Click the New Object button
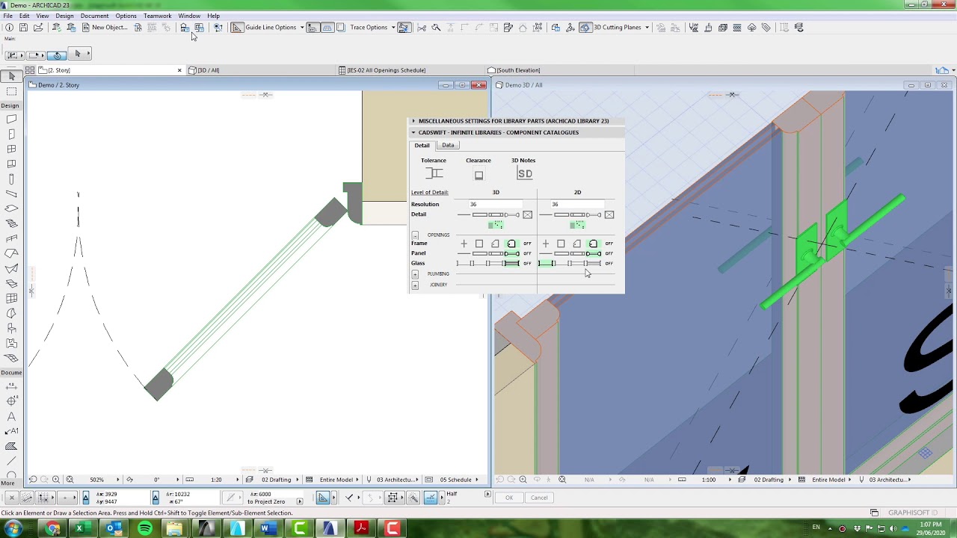Image resolution: width=957 pixels, height=538 pixels. pos(105,28)
